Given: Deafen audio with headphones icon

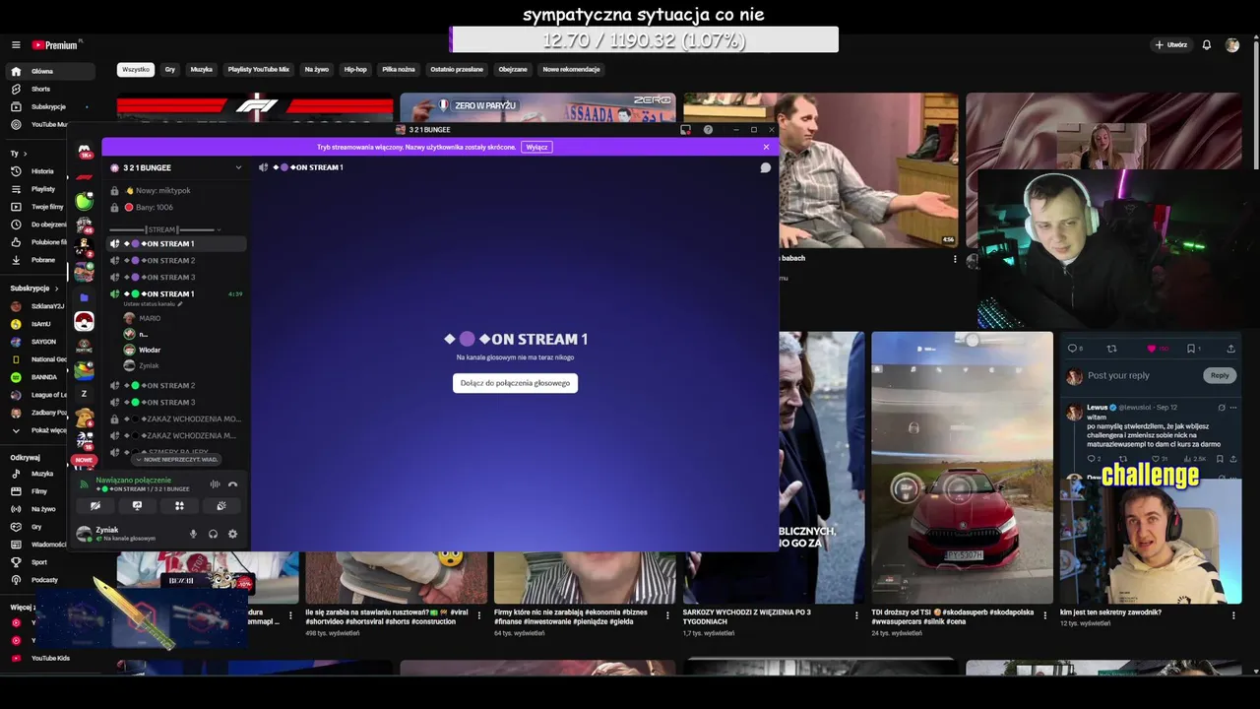Looking at the screenshot, I should pyautogui.click(x=213, y=534).
